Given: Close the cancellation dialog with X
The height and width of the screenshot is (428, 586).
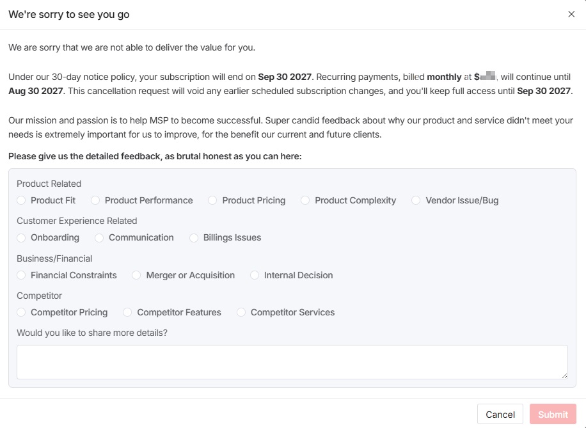Looking at the screenshot, I should 571,14.
